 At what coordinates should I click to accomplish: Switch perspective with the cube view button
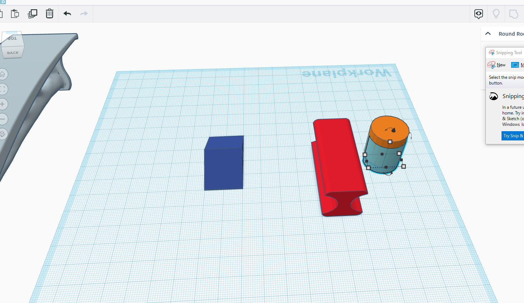2,134
